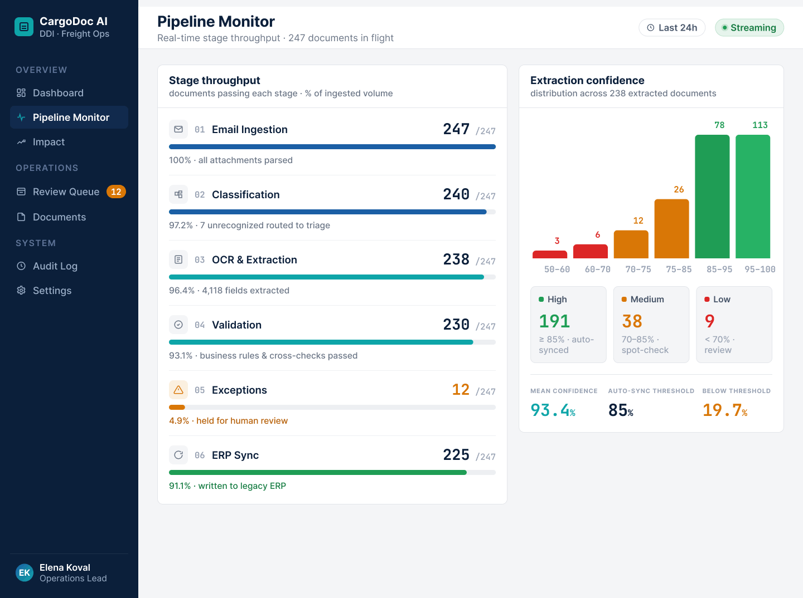Image resolution: width=803 pixels, height=598 pixels.
Task: Click the ERP Sync refresh icon
Action: (178, 455)
